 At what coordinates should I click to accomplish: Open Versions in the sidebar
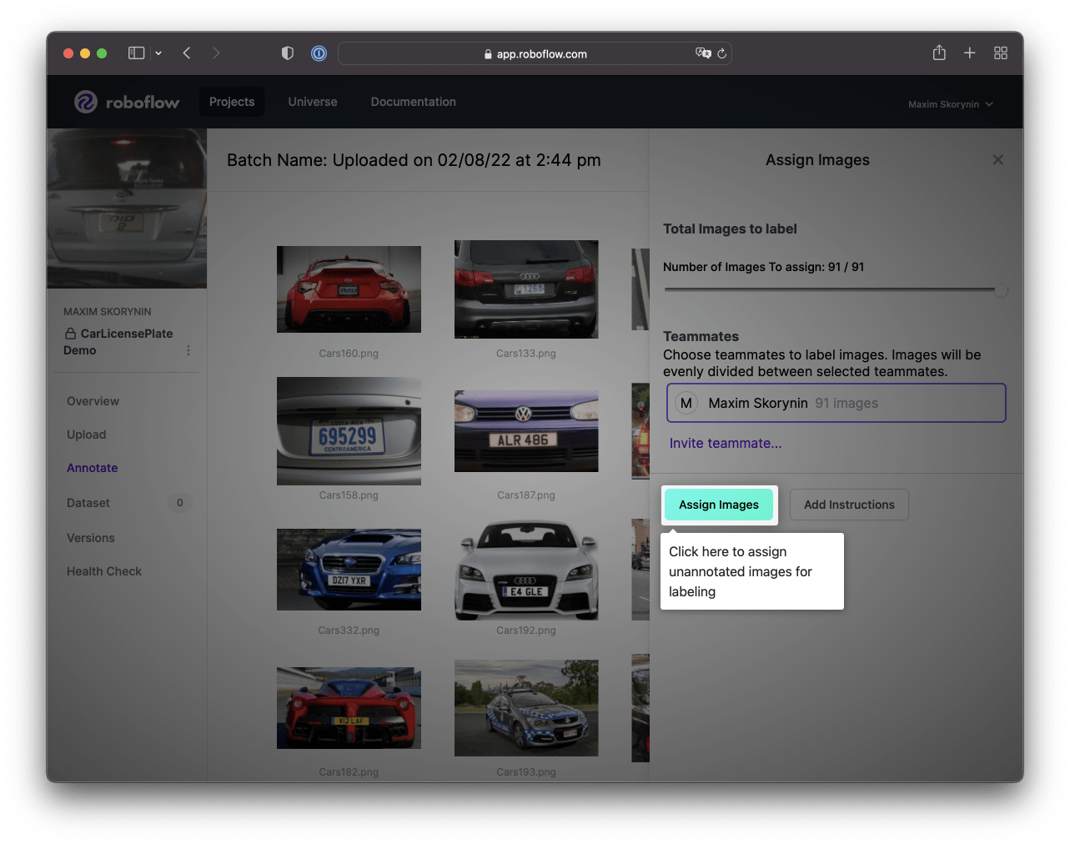point(91,538)
